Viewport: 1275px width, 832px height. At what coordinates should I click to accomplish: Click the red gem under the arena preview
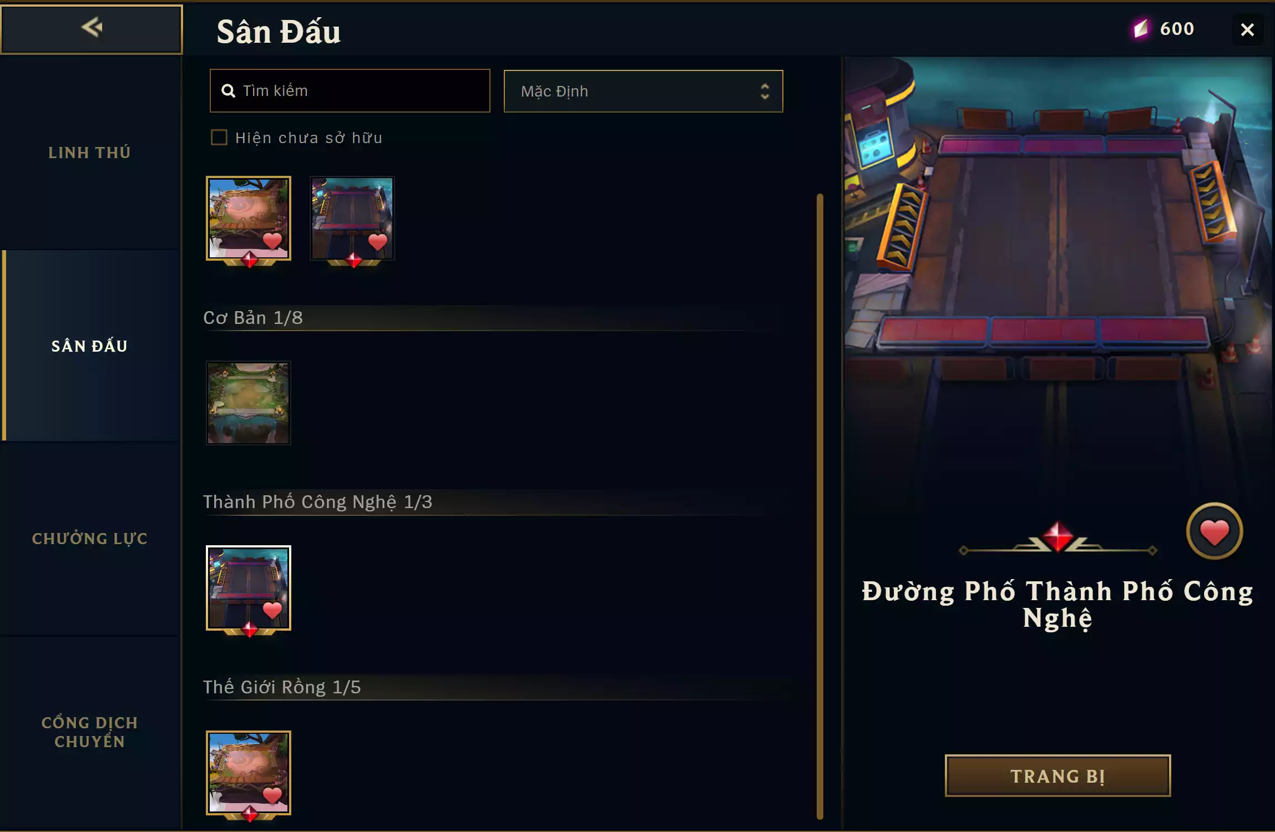pos(1058,537)
